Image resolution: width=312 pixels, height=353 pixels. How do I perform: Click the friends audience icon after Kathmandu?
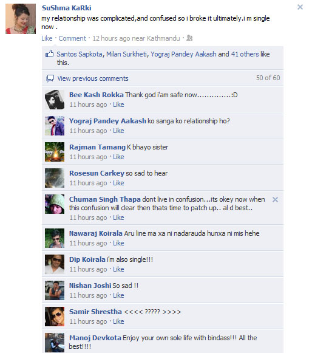pyautogui.click(x=189, y=38)
